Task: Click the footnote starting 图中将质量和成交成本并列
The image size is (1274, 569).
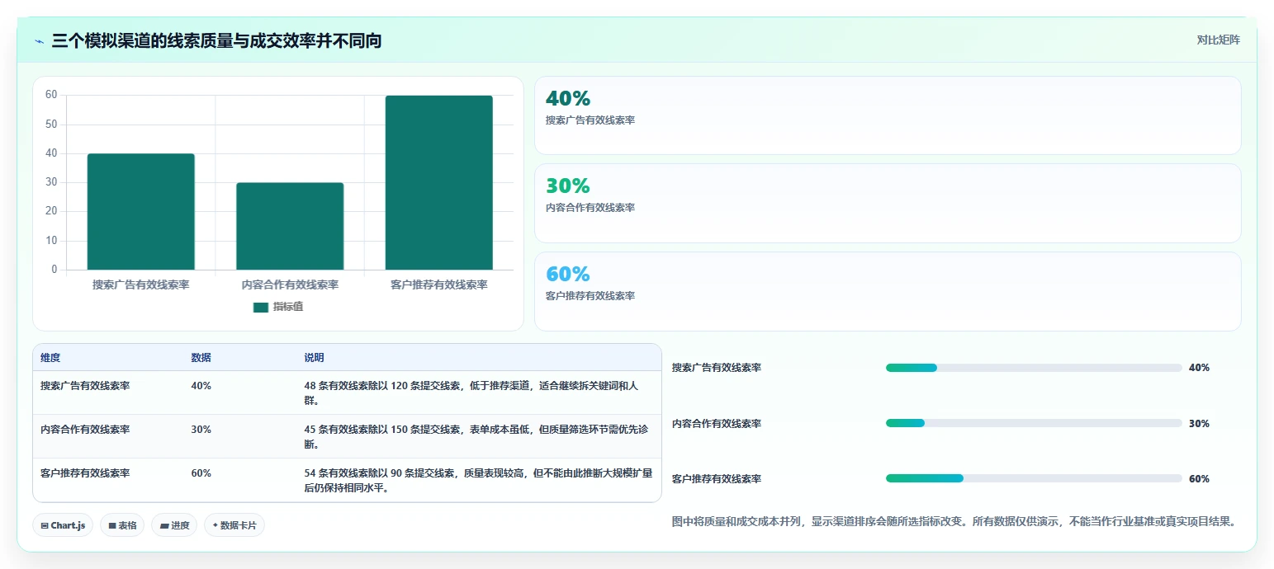Action: coord(954,521)
